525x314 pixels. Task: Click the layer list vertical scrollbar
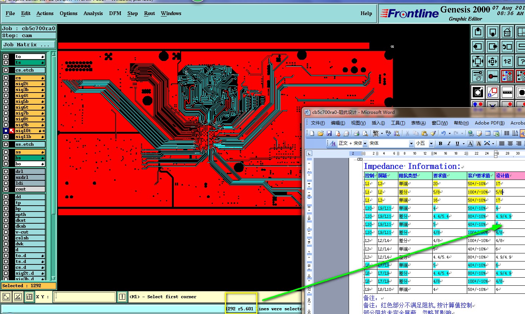pos(53,166)
